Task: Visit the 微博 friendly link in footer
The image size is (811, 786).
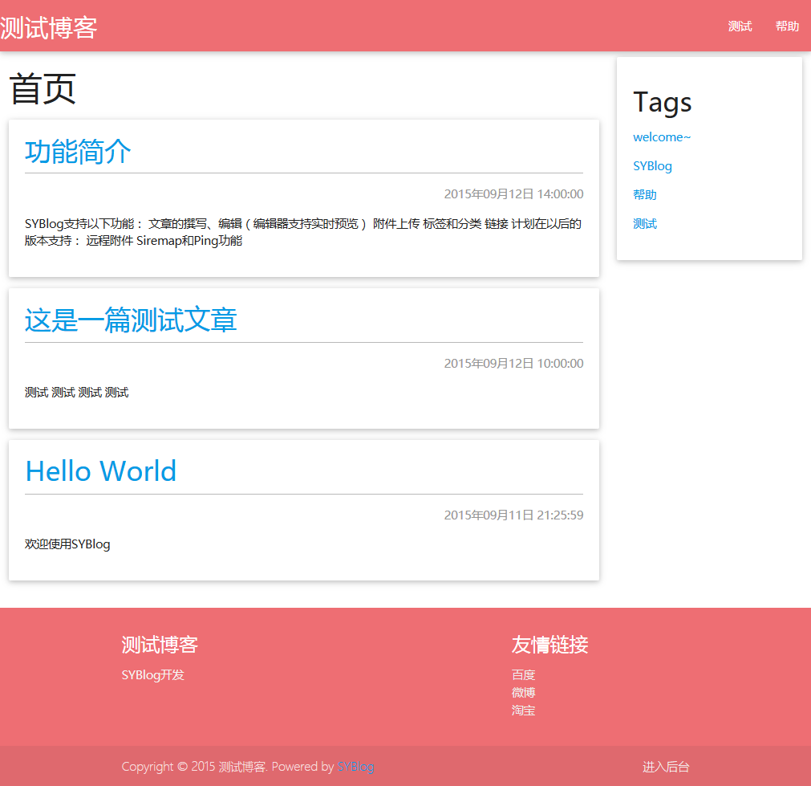Action: (523, 693)
